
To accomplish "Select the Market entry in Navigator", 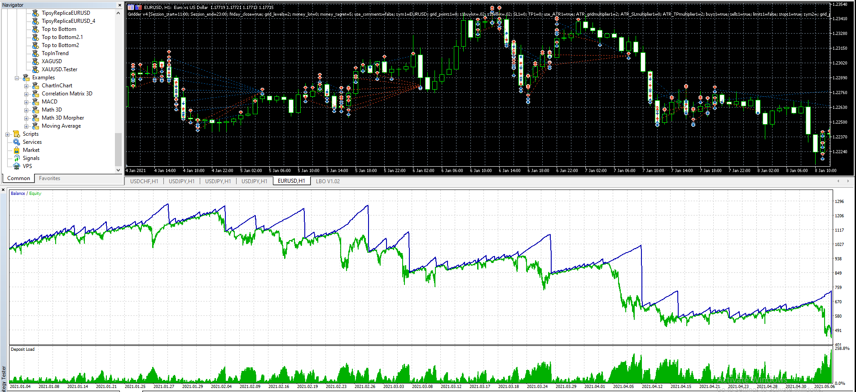I will click(x=31, y=150).
